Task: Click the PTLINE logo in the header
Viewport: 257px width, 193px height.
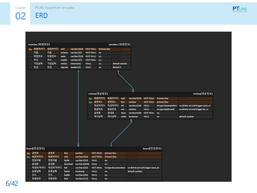Action: click(x=240, y=9)
